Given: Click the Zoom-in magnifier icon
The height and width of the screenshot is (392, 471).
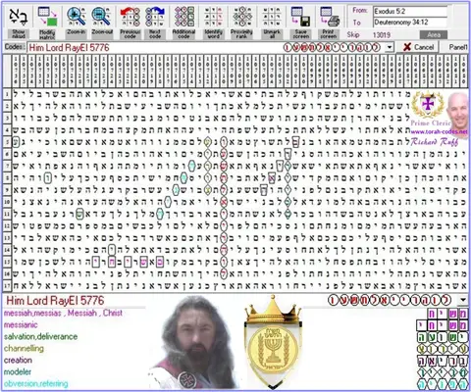Looking at the screenshot, I should point(76,17).
